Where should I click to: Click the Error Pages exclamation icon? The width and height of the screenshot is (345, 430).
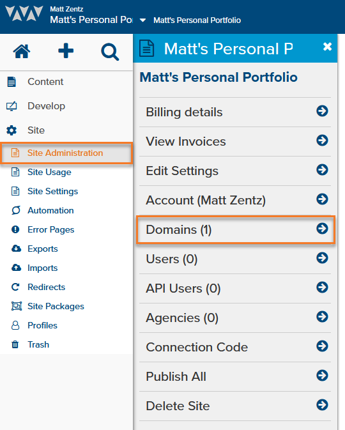pos(15,229)
